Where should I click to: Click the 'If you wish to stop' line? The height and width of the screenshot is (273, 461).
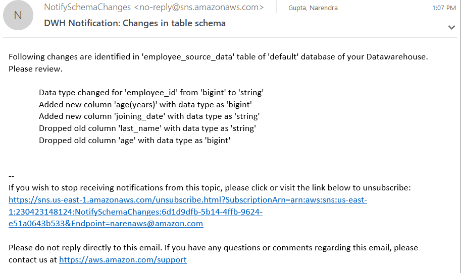[210, 188]
